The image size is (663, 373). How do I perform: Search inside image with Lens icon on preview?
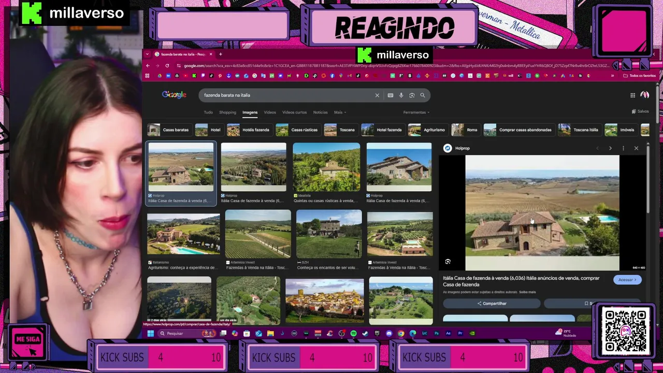pyautogui.click(x=448, y=262)
